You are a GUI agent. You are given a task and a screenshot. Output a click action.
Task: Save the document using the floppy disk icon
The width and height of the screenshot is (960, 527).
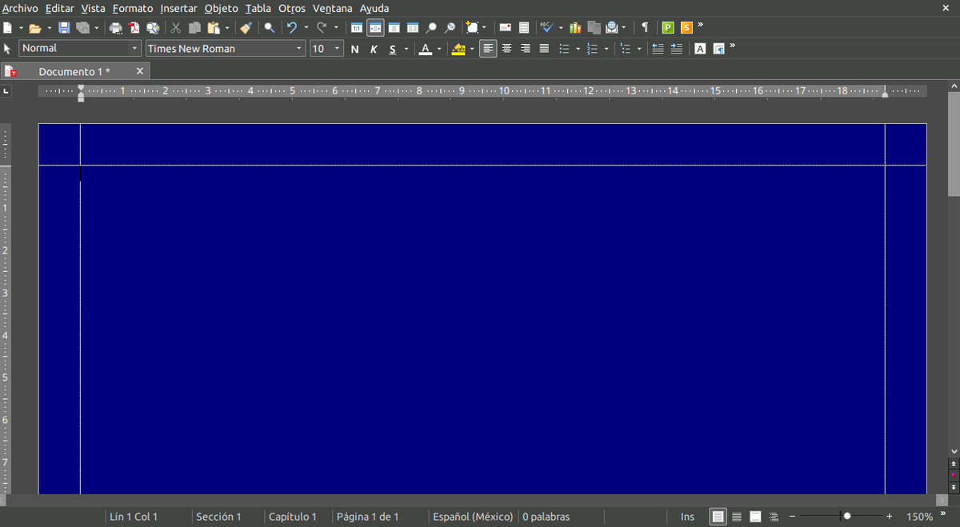pyautogui.click(x=64, y=28)
